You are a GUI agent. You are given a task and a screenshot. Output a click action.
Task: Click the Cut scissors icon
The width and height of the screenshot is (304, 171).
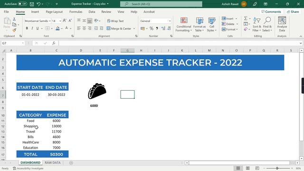pyautogui.click(x=14, y=19)
